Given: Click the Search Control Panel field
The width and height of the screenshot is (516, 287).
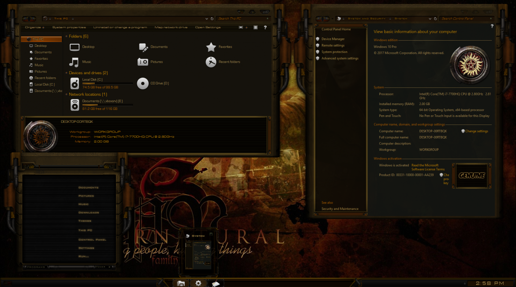Looking at the screenshot, I should point(466,19).
